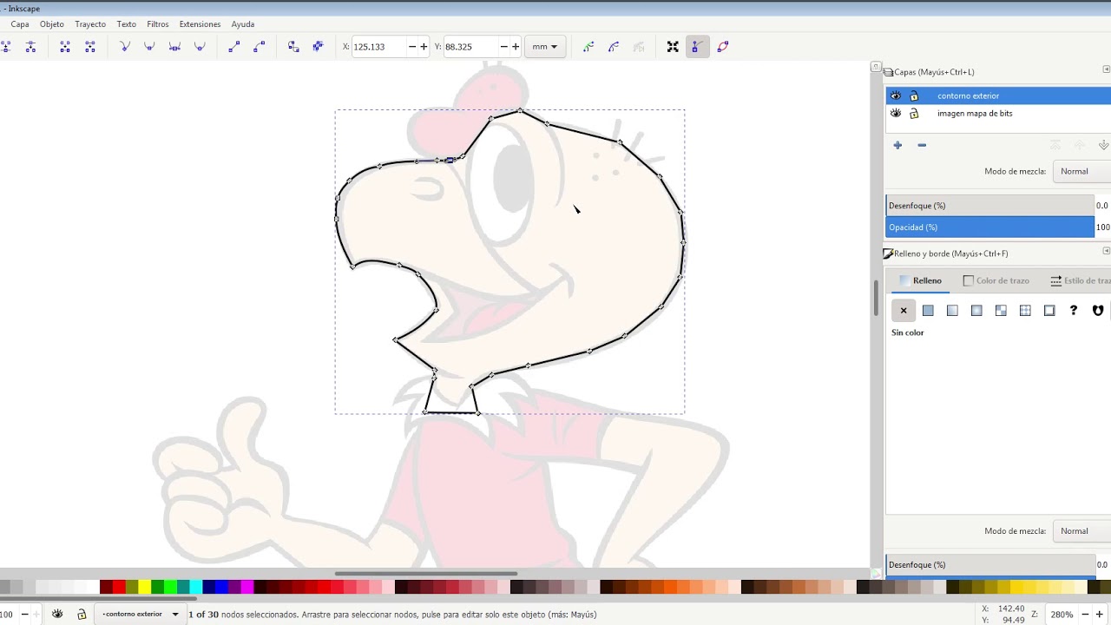Pick the yellow swatch in palette
The width and height of the screenshot is (1111, 625).
144,588
